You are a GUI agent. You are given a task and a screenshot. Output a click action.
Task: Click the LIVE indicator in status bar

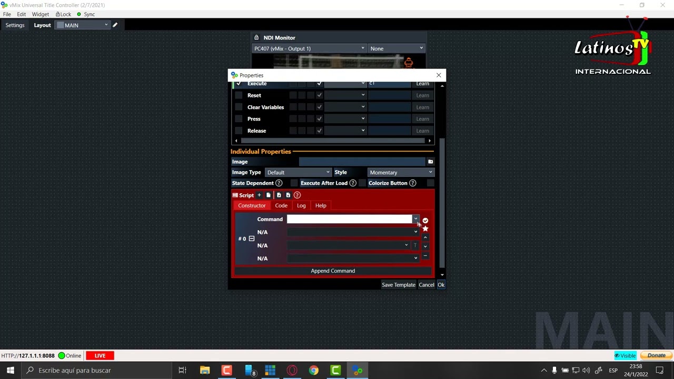pos(100,355)
